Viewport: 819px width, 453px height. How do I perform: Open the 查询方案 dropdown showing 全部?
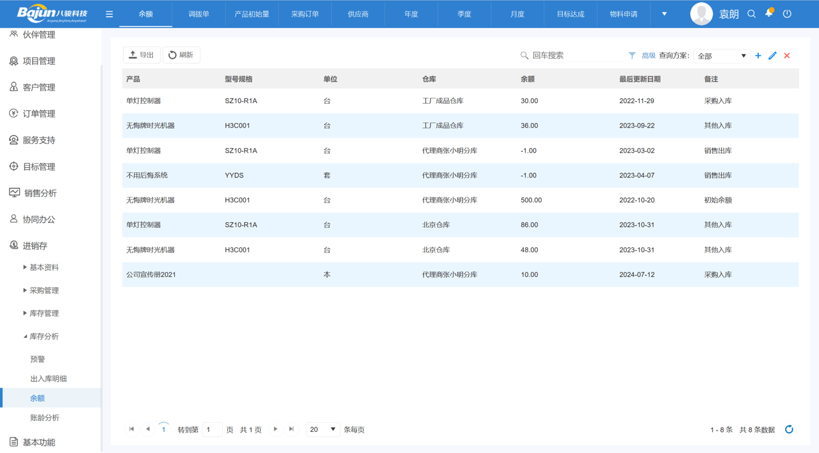pyautogui.click(x=722, y=56)
